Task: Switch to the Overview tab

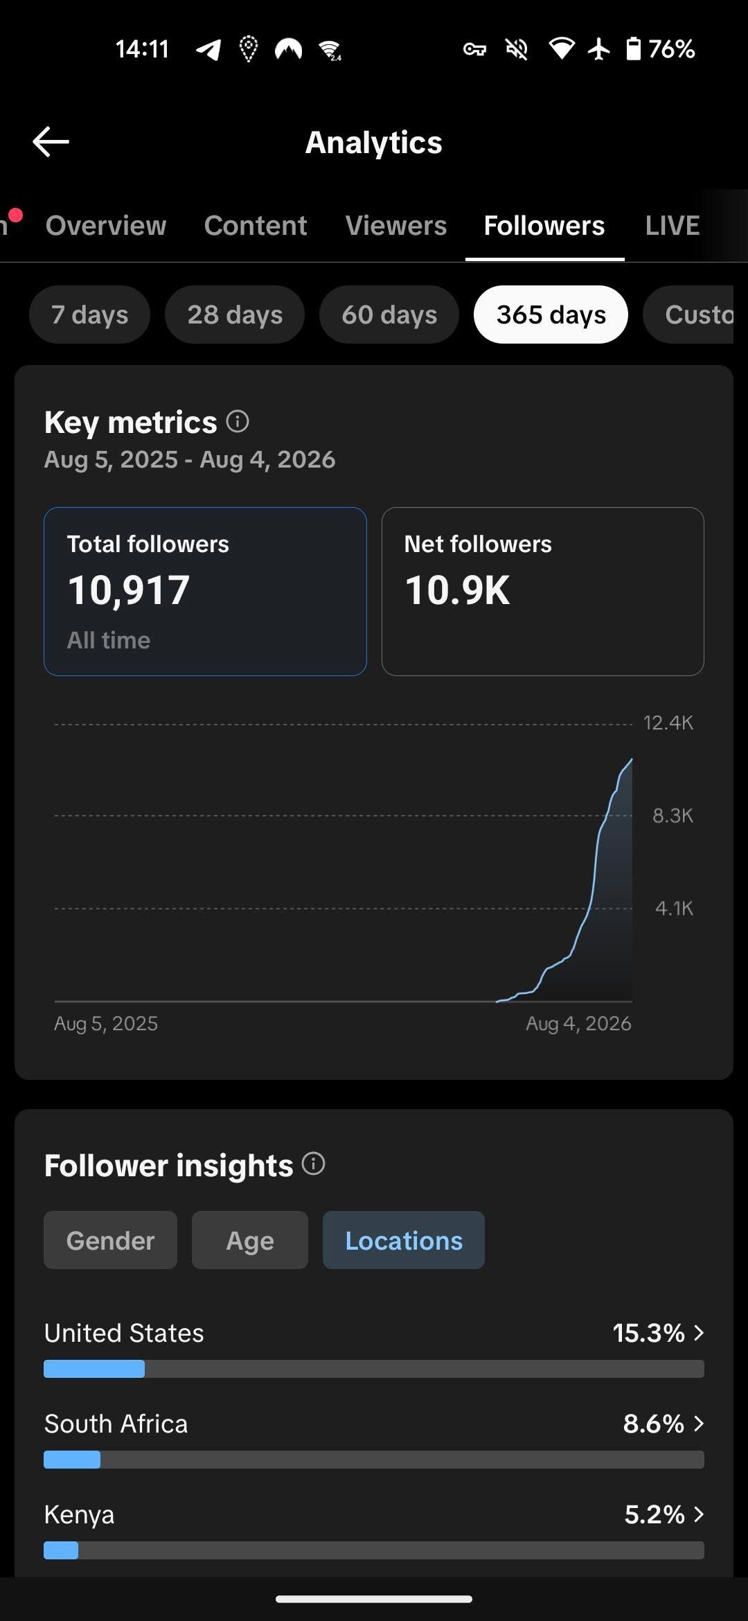Action: pos(106,226)
